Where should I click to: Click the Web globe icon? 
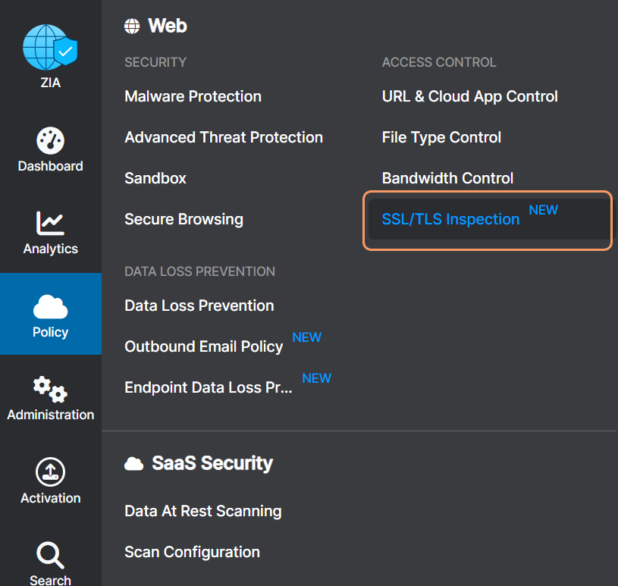click(133, 27)
